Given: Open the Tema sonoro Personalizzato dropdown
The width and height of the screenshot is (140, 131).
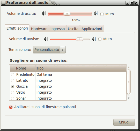Looking at the screenshot, I should (x=49, y=50).
